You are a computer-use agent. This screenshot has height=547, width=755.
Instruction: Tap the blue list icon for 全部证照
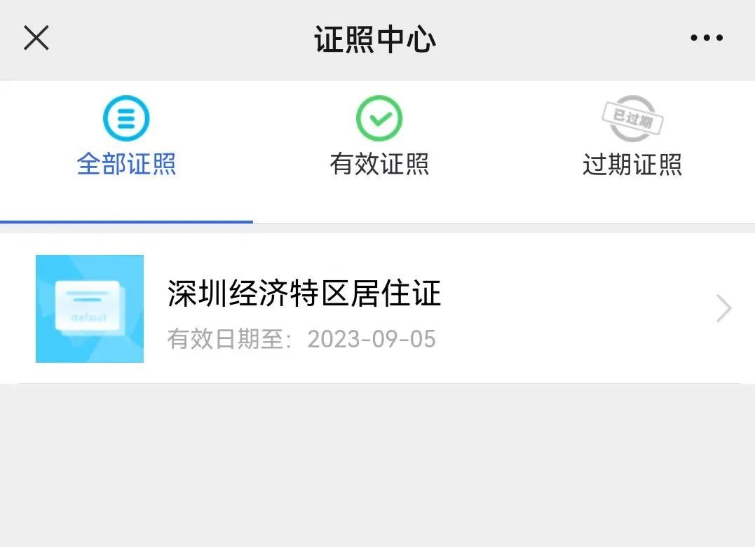(126, 118)
